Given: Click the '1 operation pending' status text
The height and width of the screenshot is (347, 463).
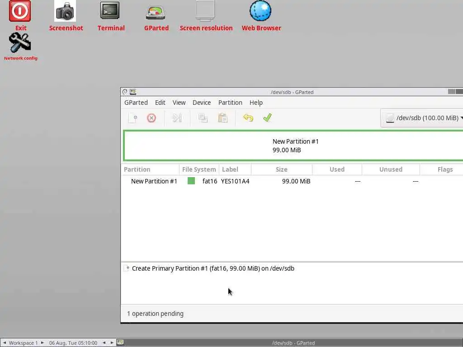Looking at the screenshot, I should point(156,314).
